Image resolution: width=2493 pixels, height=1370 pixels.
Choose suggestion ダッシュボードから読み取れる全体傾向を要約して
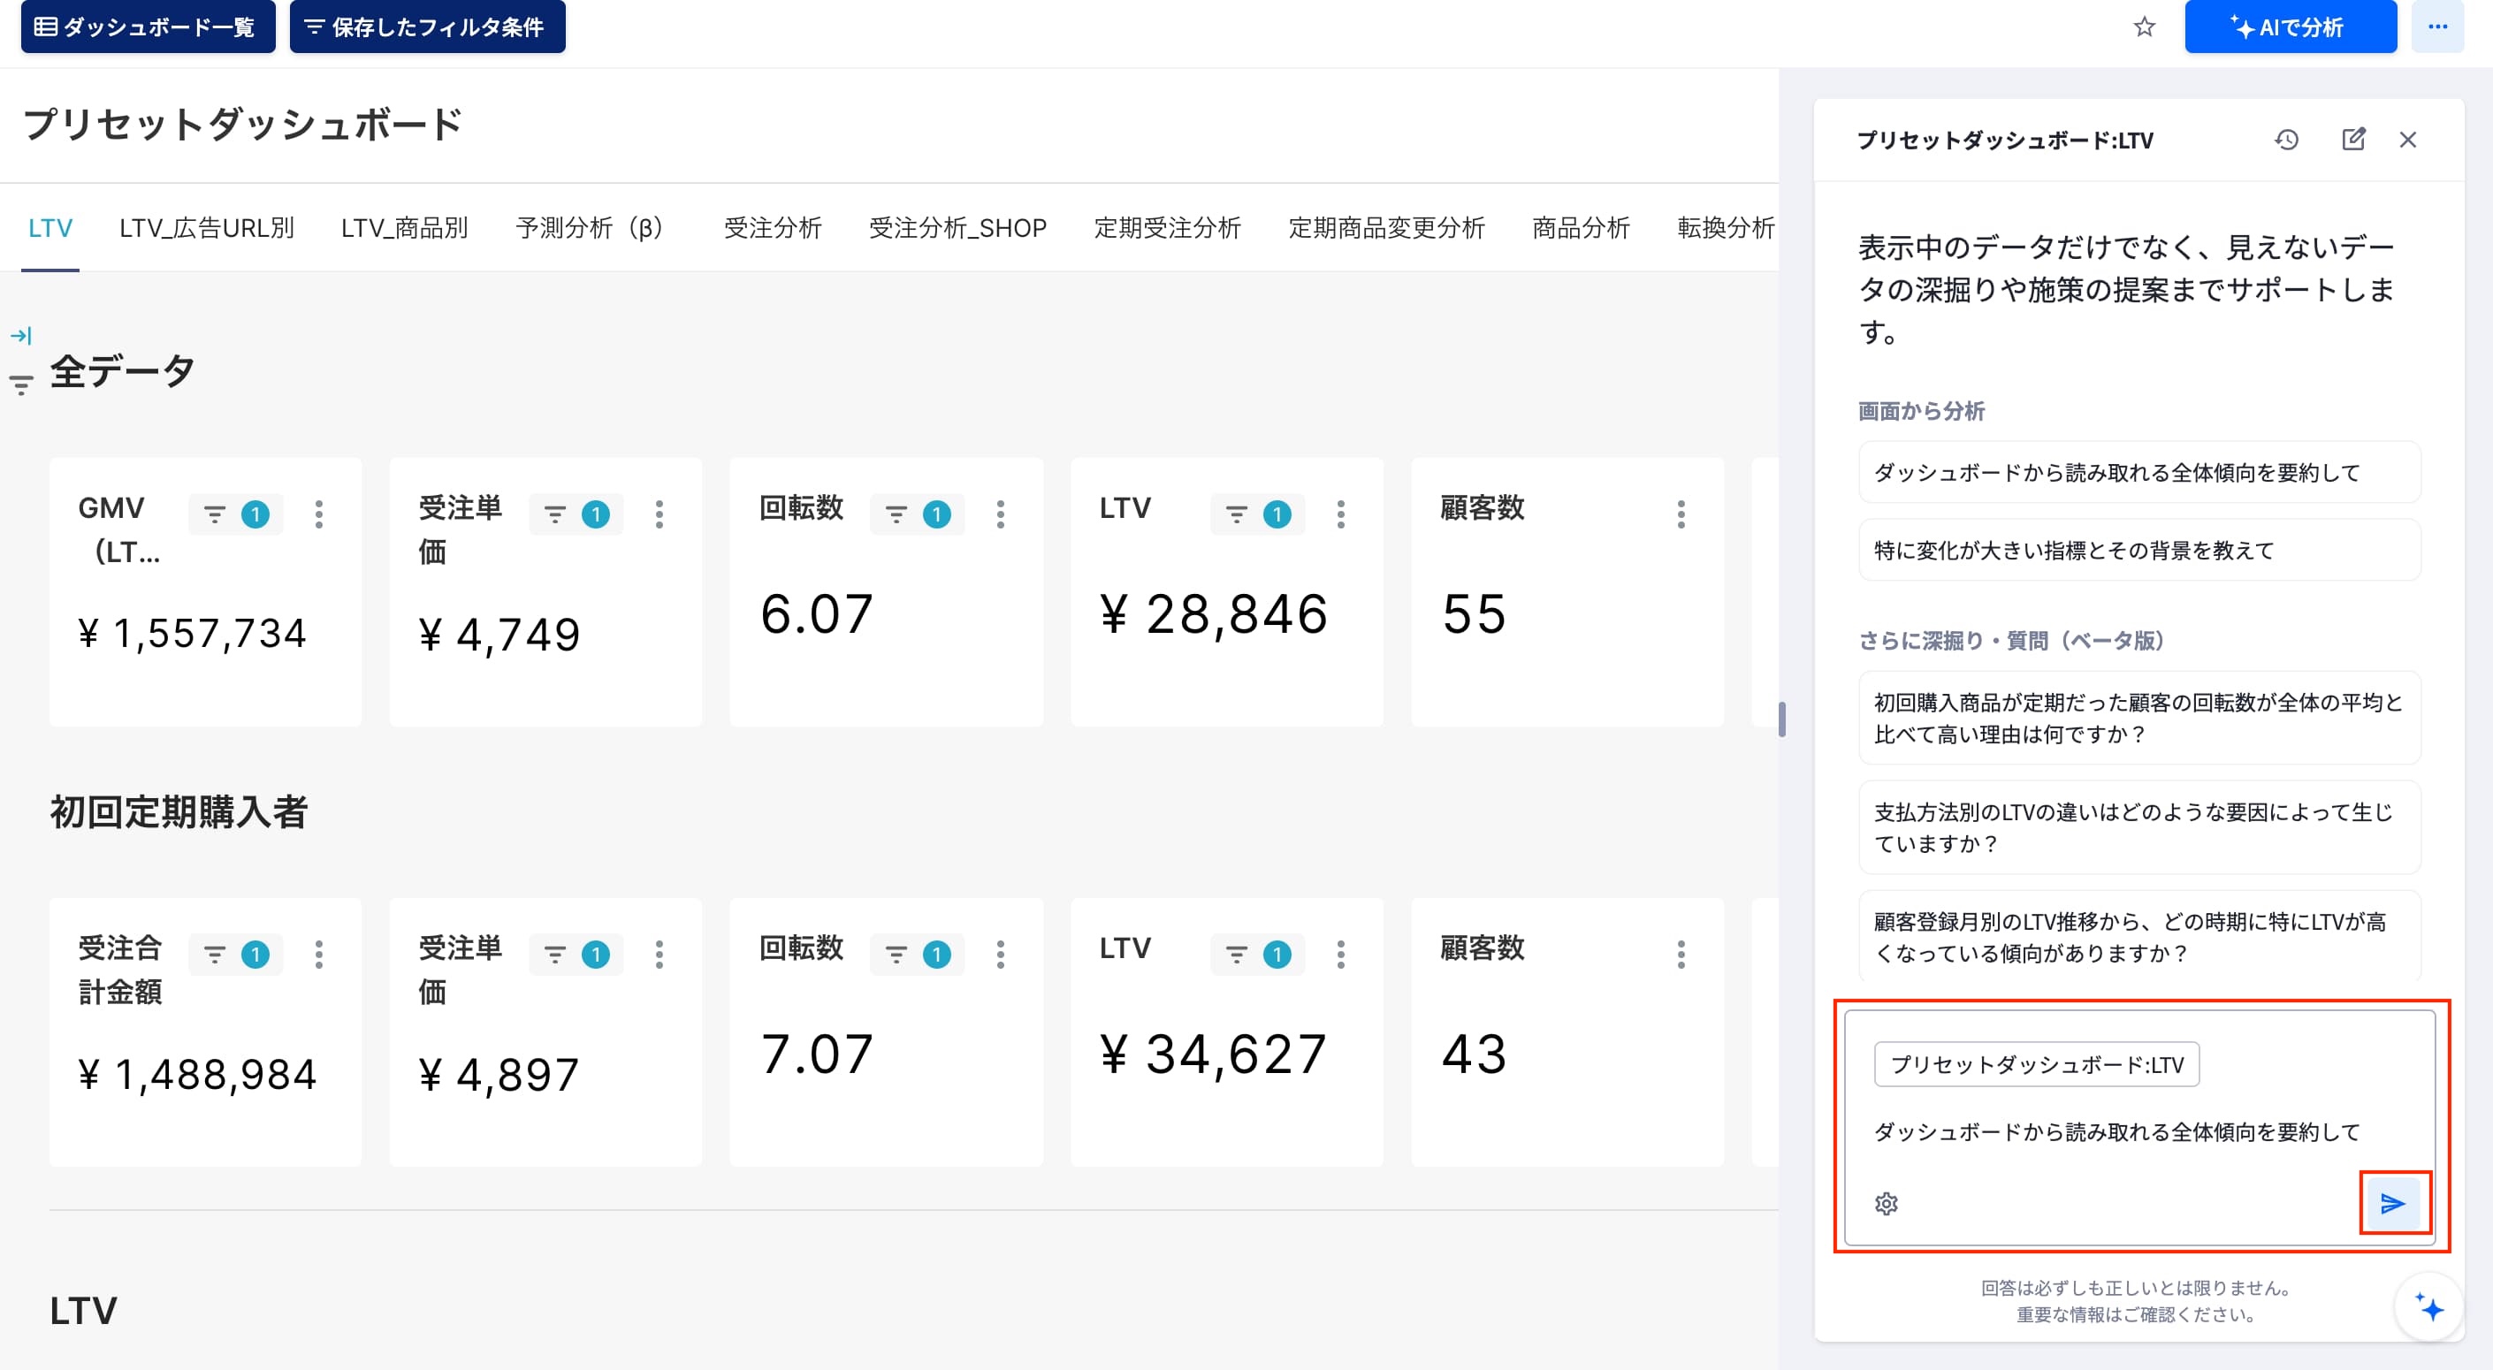coord(2139,472)
